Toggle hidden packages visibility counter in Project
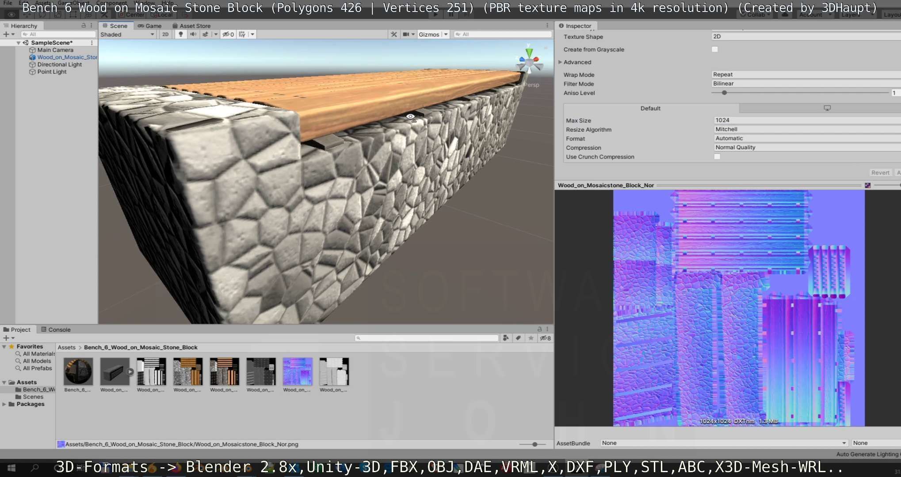This screenshot has height=477, width=901. click(546, 338)
